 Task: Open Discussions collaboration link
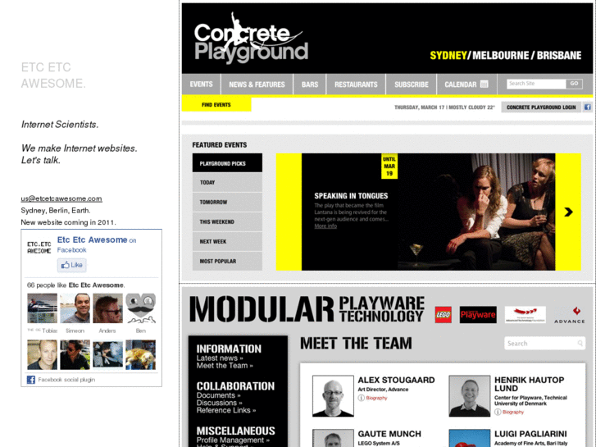point(220,403)
